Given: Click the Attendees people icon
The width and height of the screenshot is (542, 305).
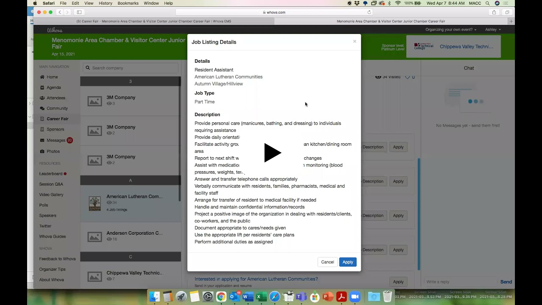Looking at the screenshot, I should [42, 98].
